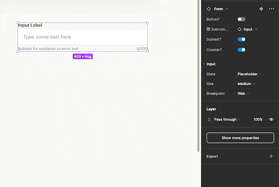Image resolution: width=279 pixels, height=187 pixels.
Task: Click the go to main component icon
Action: [261, 9]
